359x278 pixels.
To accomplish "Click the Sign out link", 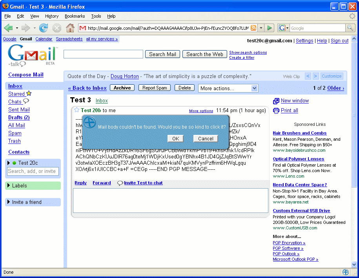I will click(339, 41).
